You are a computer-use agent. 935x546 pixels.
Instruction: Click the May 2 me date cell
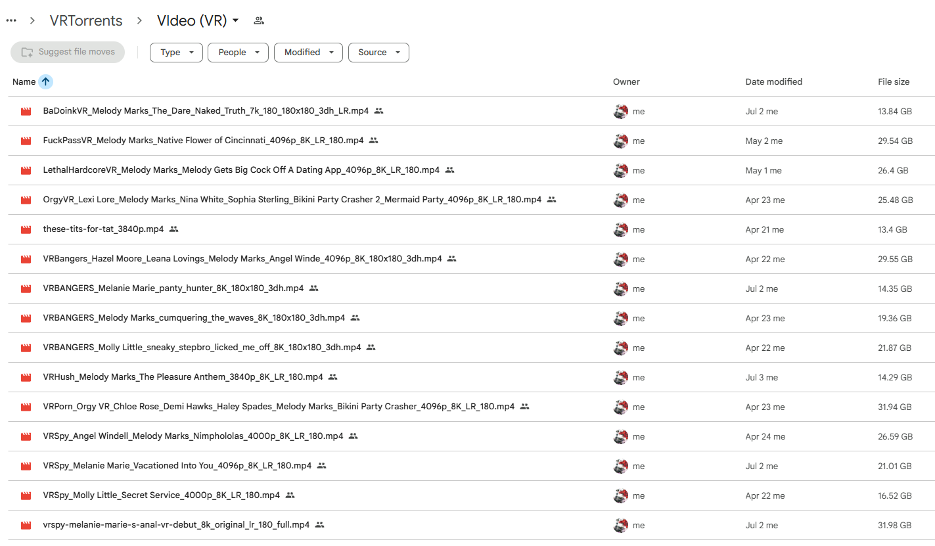click(x=764, y=141)
